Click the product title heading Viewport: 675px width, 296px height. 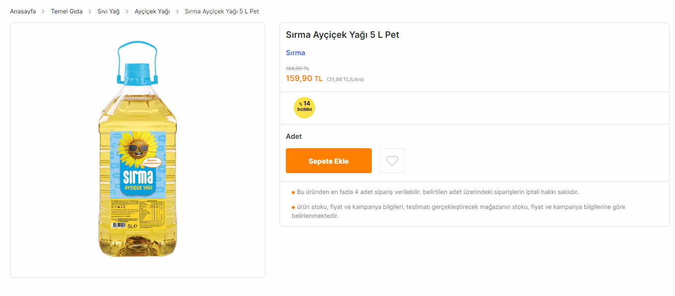click(342, 35)
